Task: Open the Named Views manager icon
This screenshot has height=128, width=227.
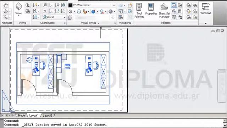Action: click(28, 11)
